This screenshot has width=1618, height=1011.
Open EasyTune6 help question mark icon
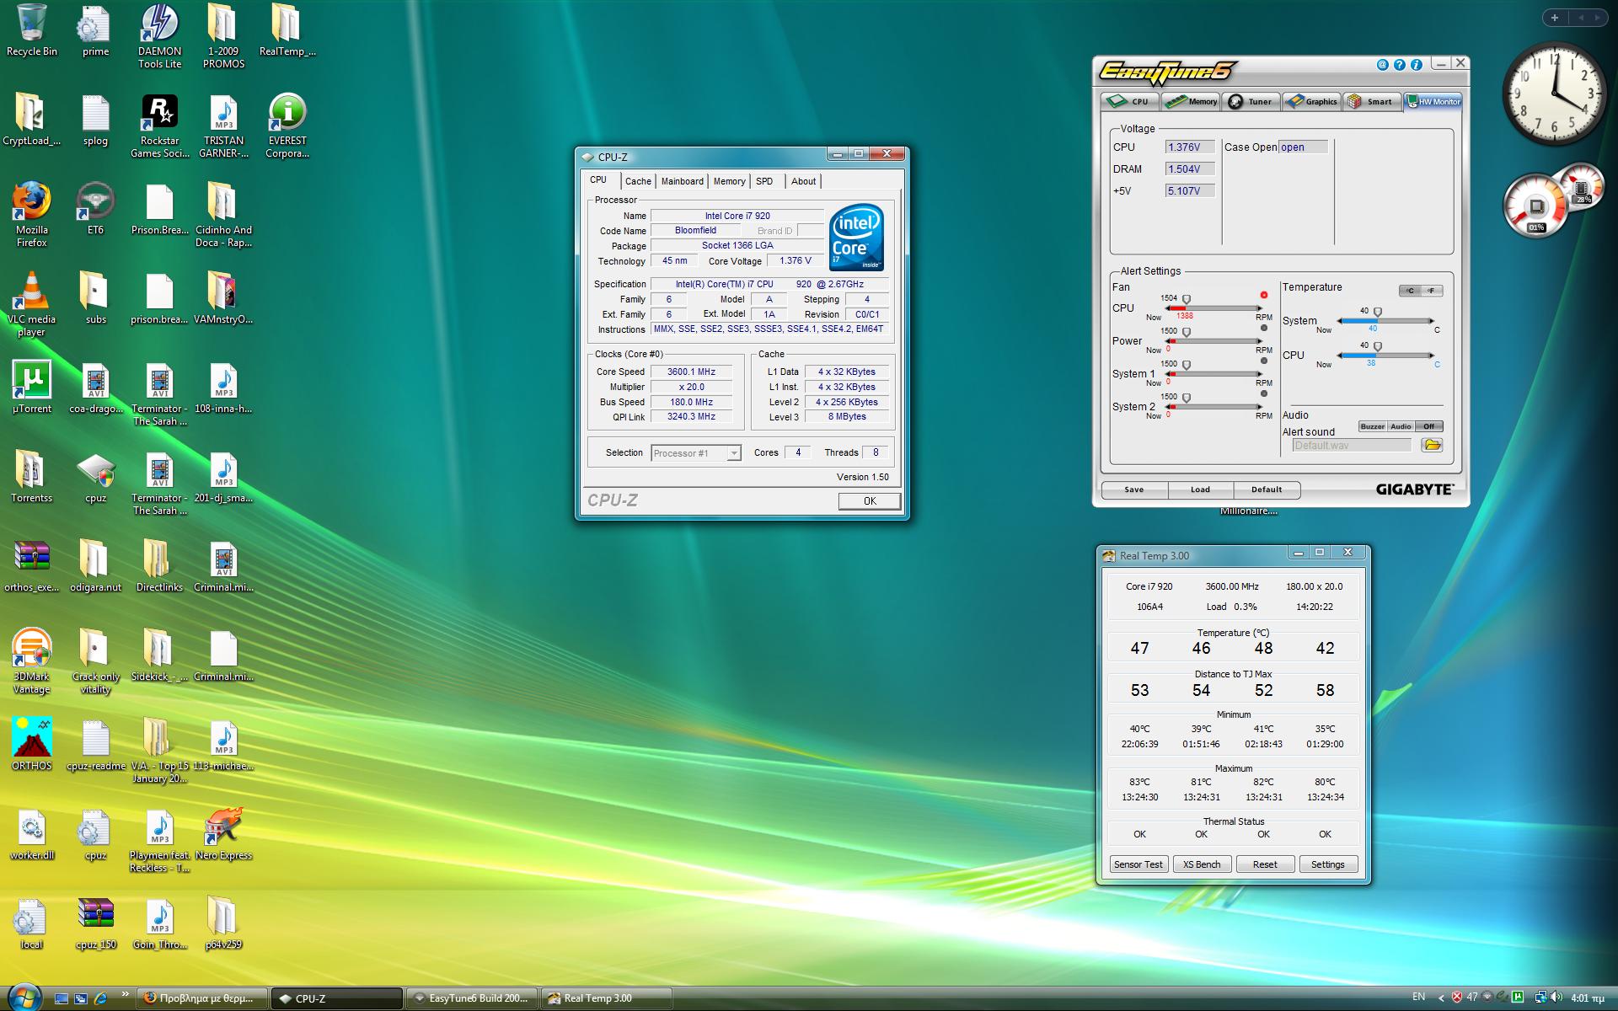click(1399, 65)
